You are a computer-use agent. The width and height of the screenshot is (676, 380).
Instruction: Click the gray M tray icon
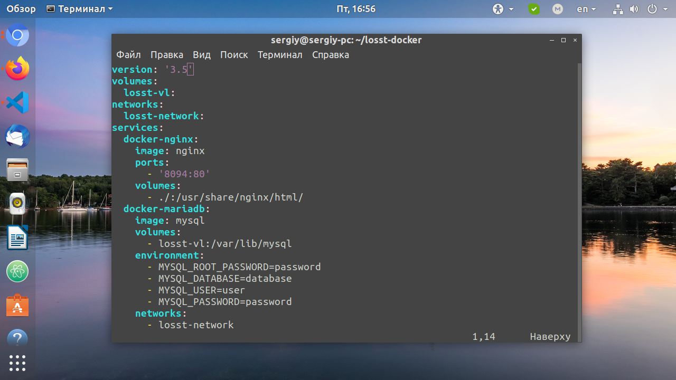[x=558, y=9]
